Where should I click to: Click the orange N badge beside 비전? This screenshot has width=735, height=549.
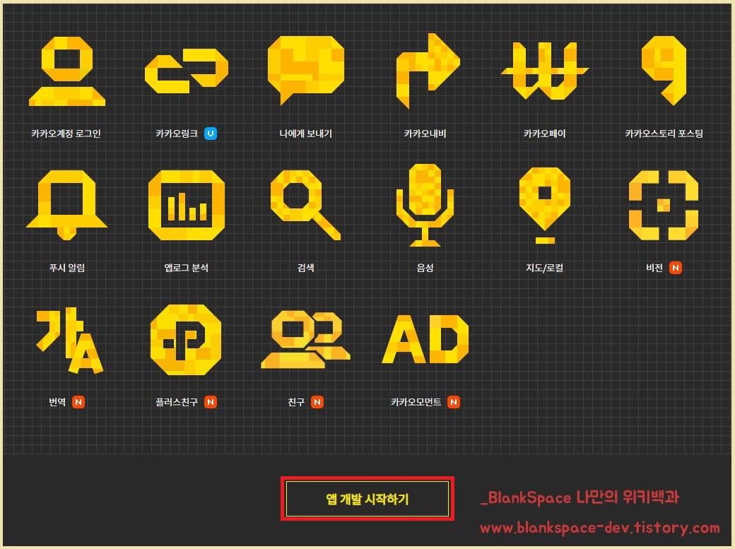(x=676, y=268)
